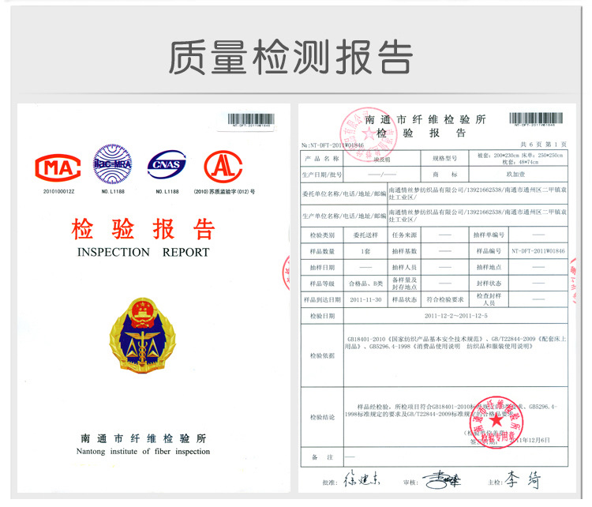Click the 封样状态 label cell
The height and width of the screenshot is (507, 592).
pos(489,284)
